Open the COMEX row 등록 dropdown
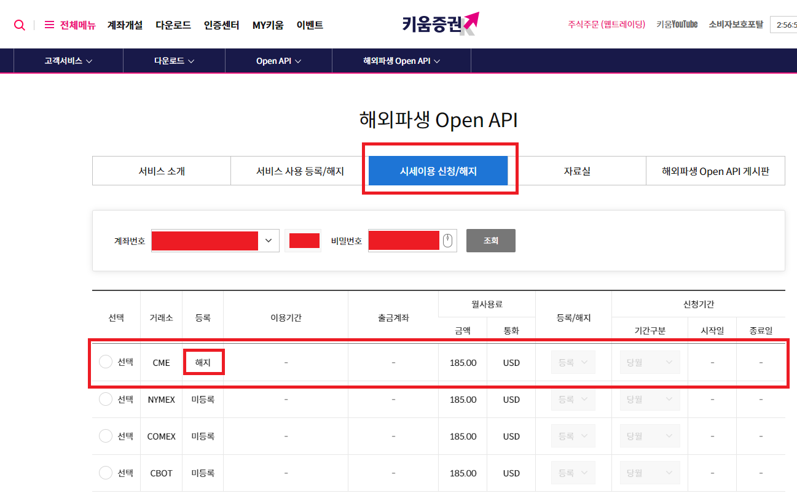797x504 pixels. 573,436
